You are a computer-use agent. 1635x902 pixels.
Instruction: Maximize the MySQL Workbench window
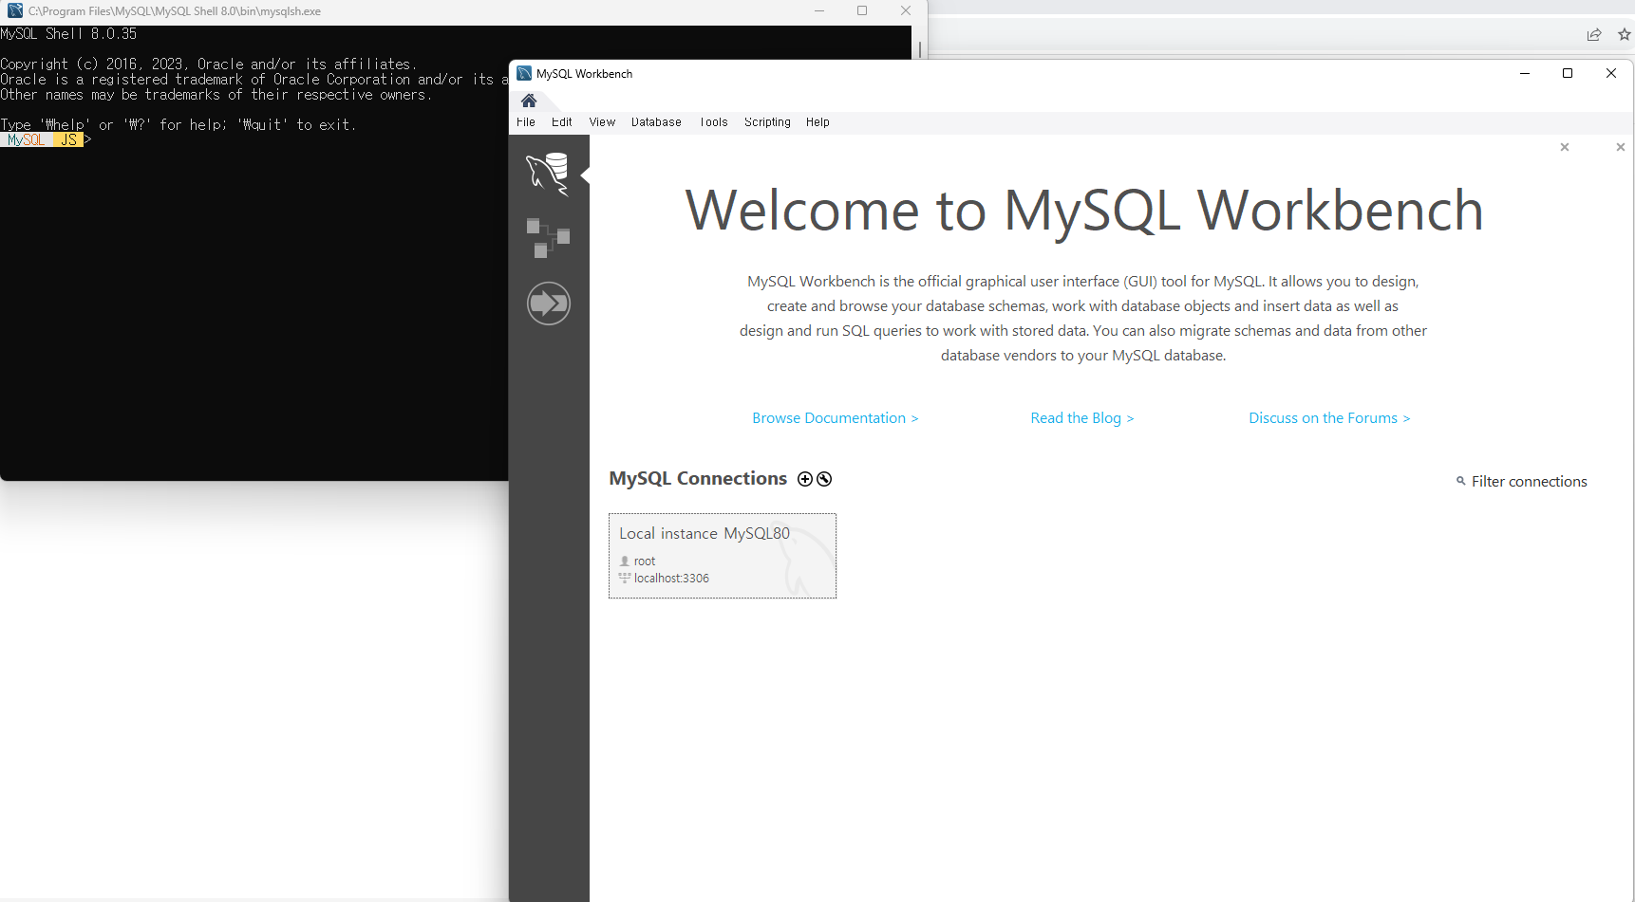click(1568, 73)
